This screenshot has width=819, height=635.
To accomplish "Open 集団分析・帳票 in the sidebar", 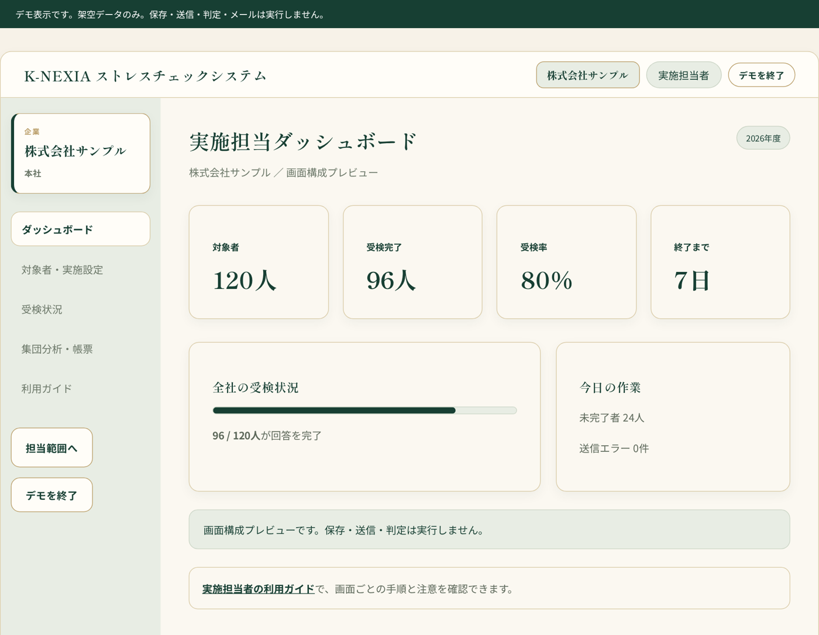I will (x=57, y=349).
